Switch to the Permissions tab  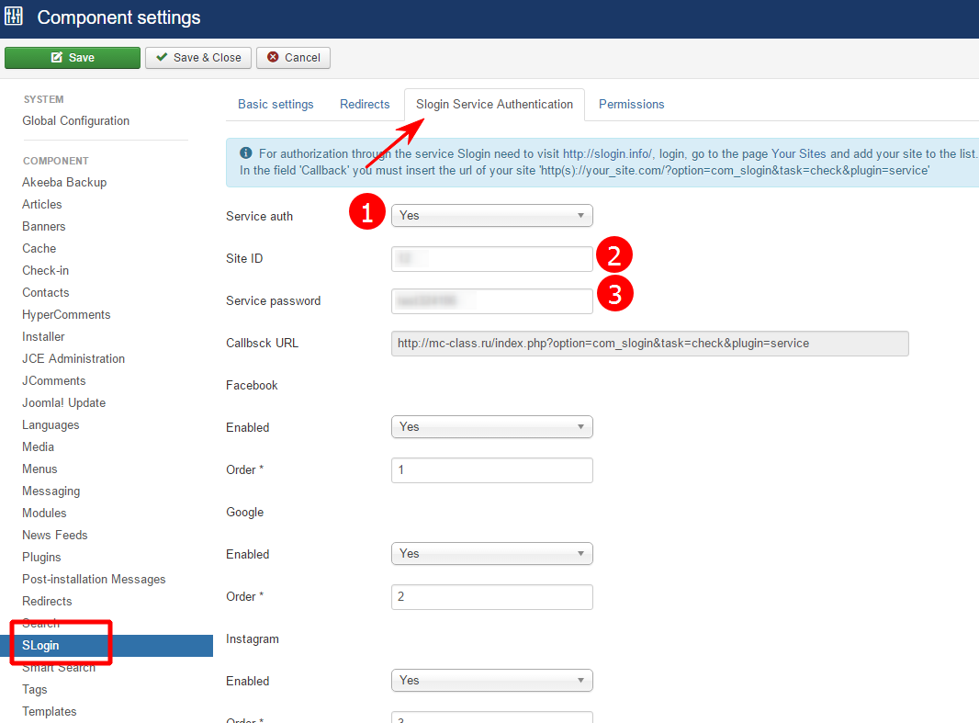tap(631, 105)
